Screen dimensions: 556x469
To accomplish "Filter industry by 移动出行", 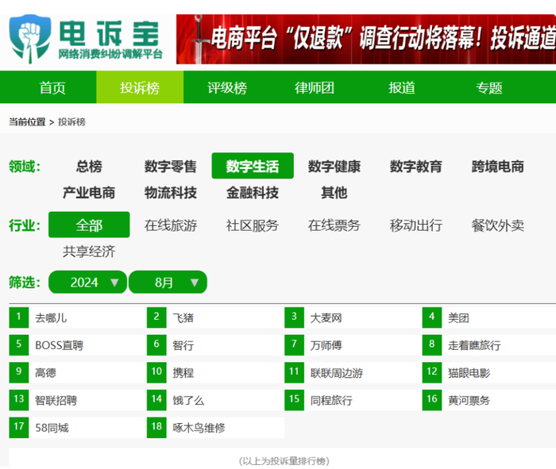I will (416, 225).
